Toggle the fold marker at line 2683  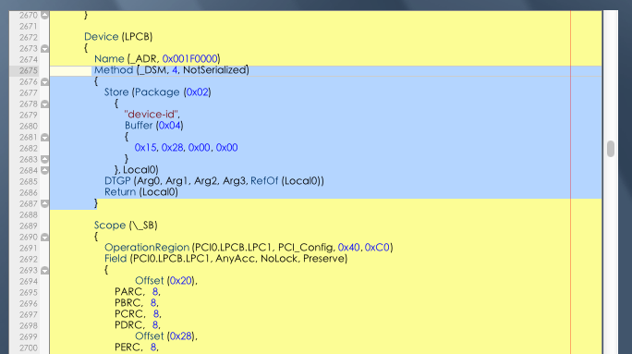click(44, 160)
